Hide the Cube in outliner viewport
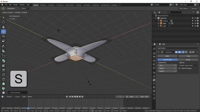 pyautogui.click(x=195, y=23)
